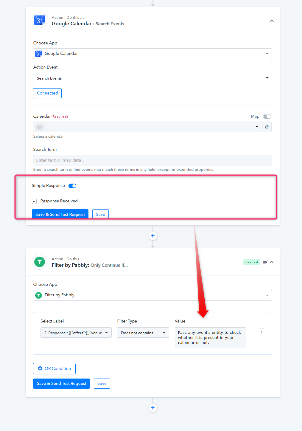Click the Free Task badge
The width and height of the screenshot is (302, 431).
(x=252, y=262)
